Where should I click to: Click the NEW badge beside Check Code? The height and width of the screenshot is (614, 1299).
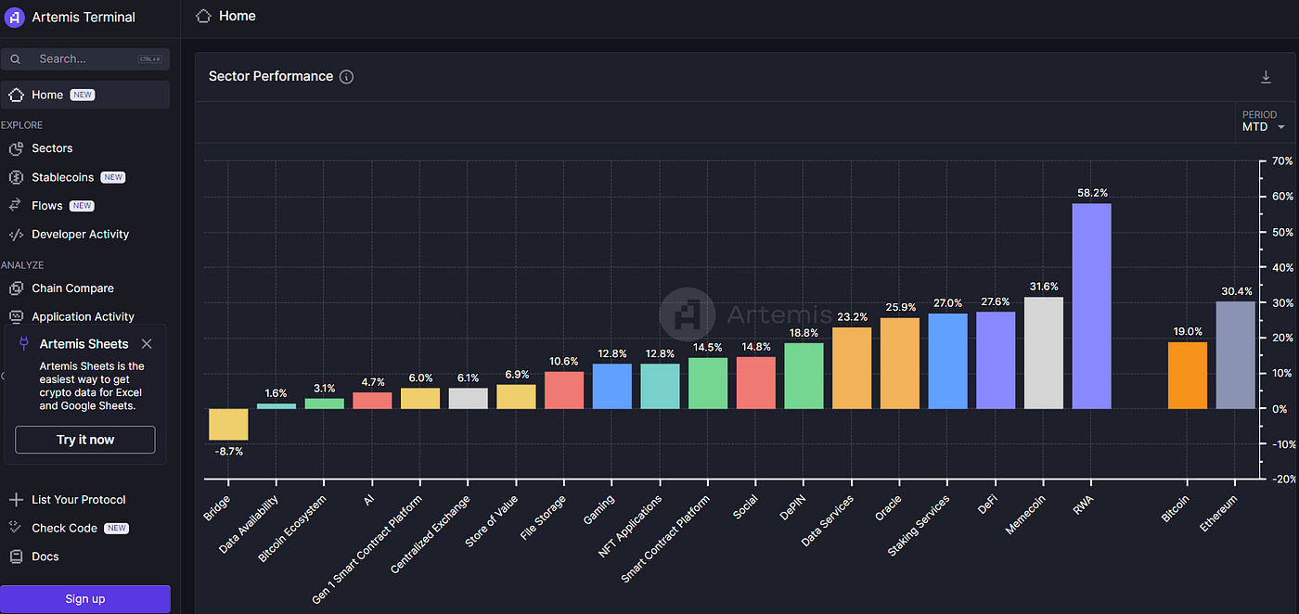pos(117,528)
